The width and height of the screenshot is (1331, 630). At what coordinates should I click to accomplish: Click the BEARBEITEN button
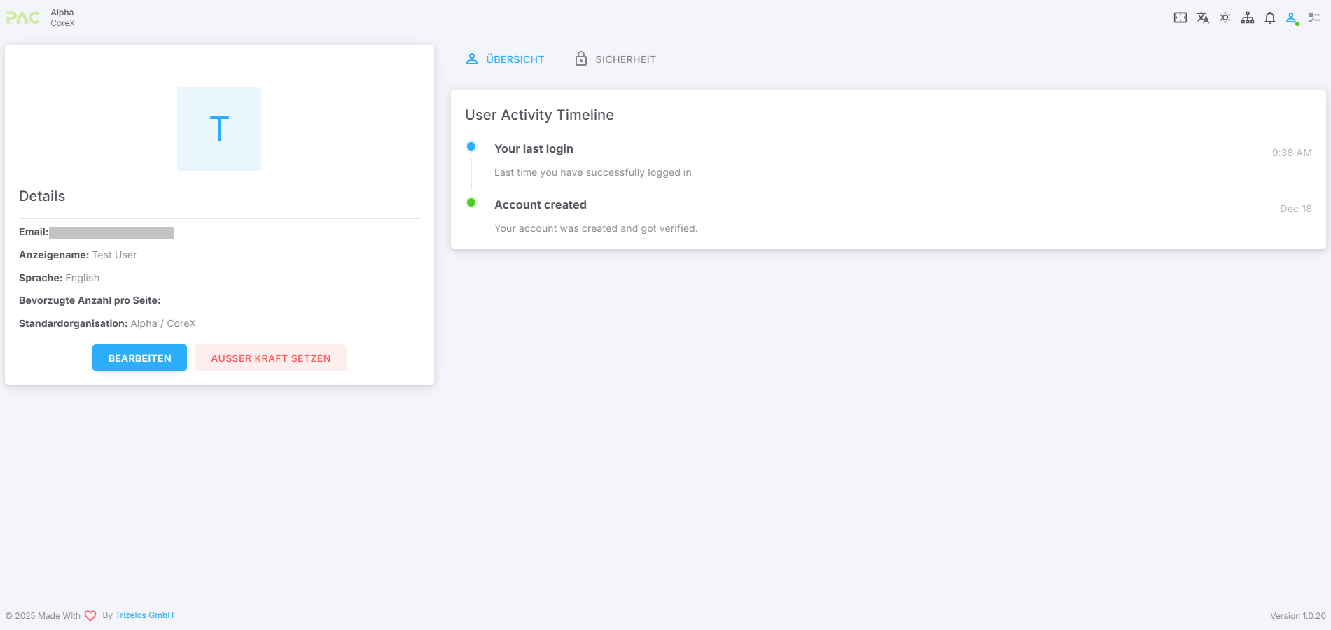pos(139,358)
